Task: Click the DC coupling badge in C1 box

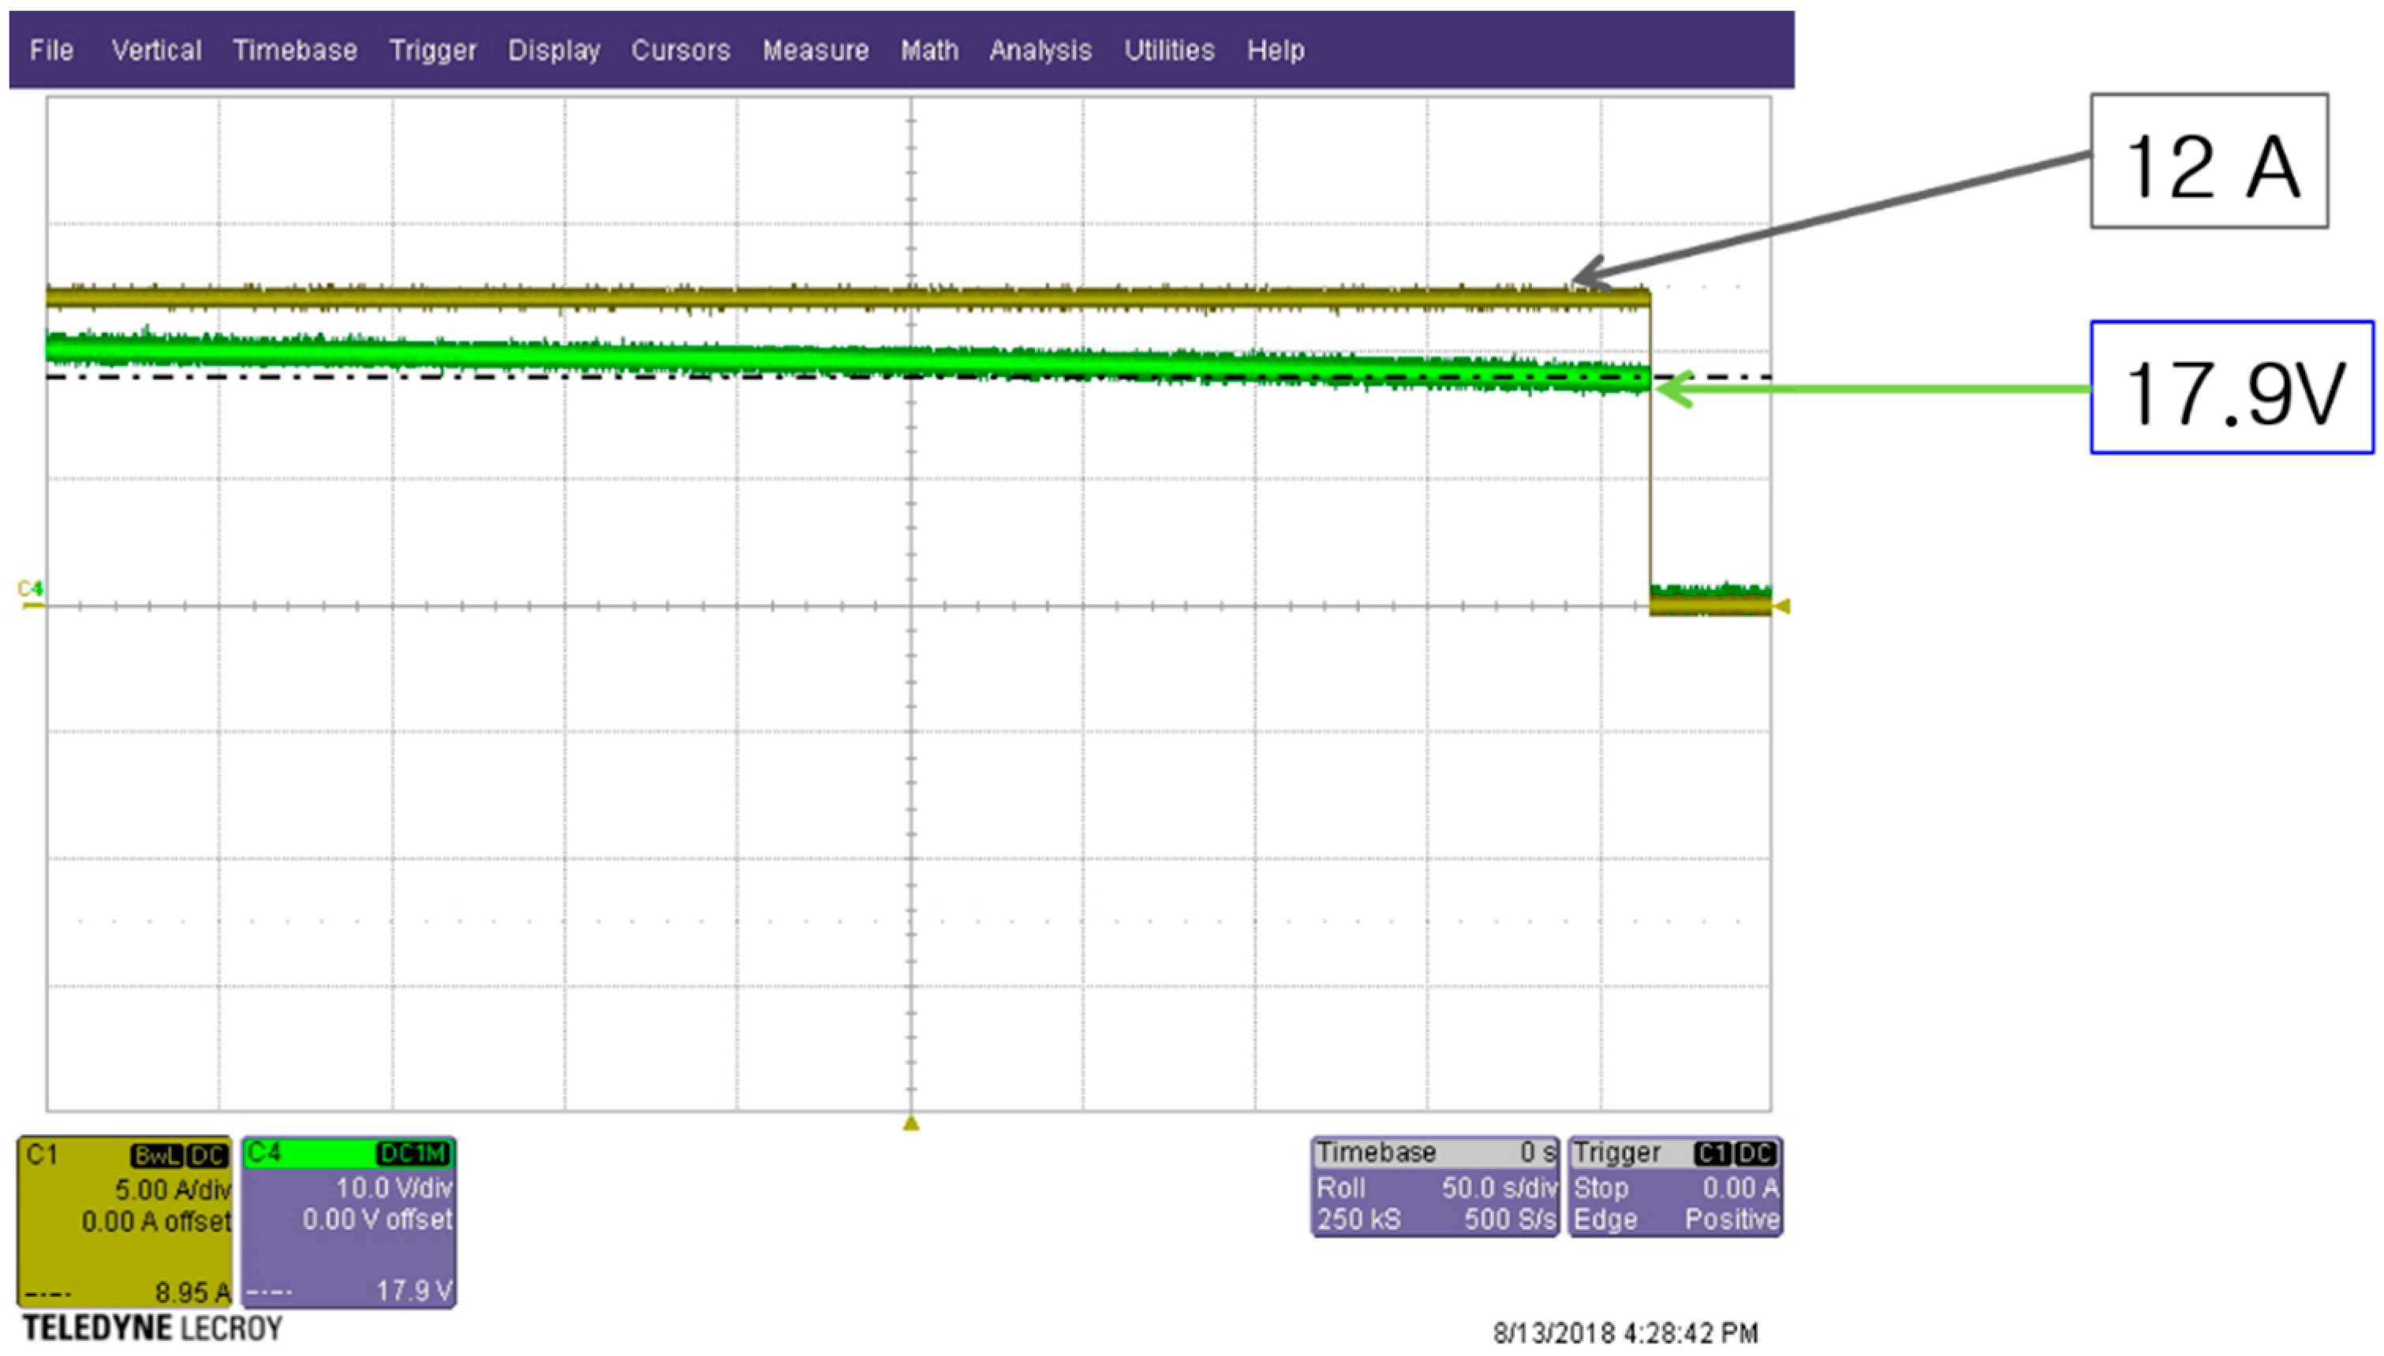Action: [x=207, y=1156]
